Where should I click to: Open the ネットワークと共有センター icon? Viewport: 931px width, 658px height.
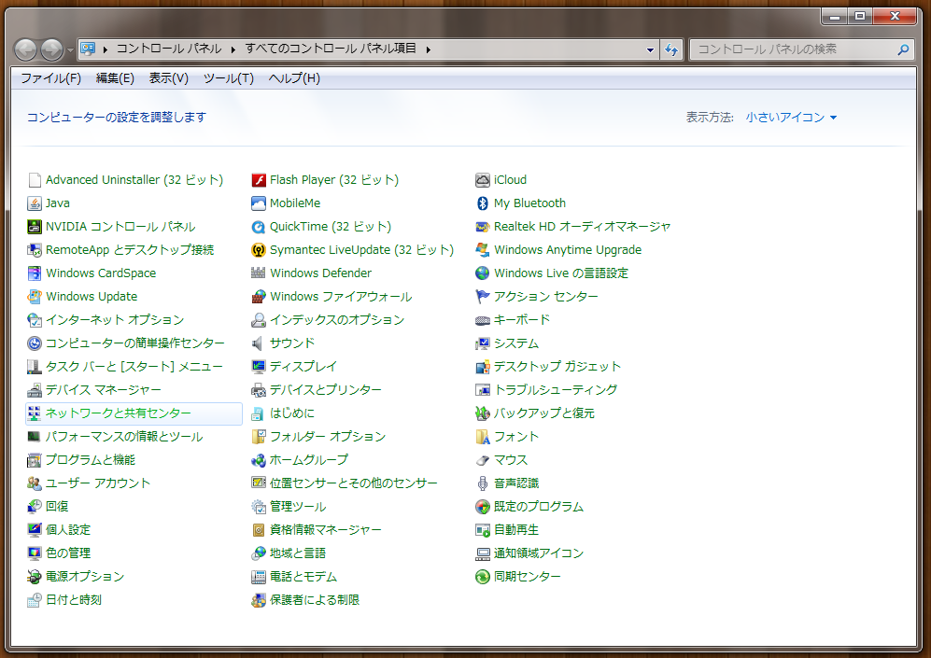click(x=35, y=413)
